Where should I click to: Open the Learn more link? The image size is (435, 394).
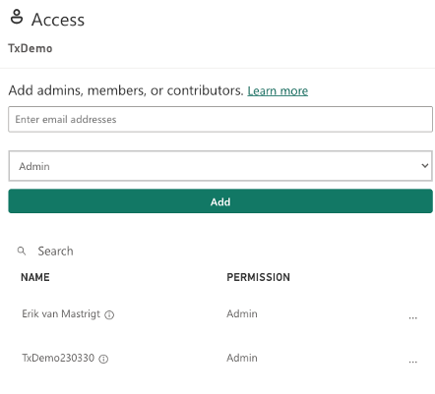pos(278,90)
